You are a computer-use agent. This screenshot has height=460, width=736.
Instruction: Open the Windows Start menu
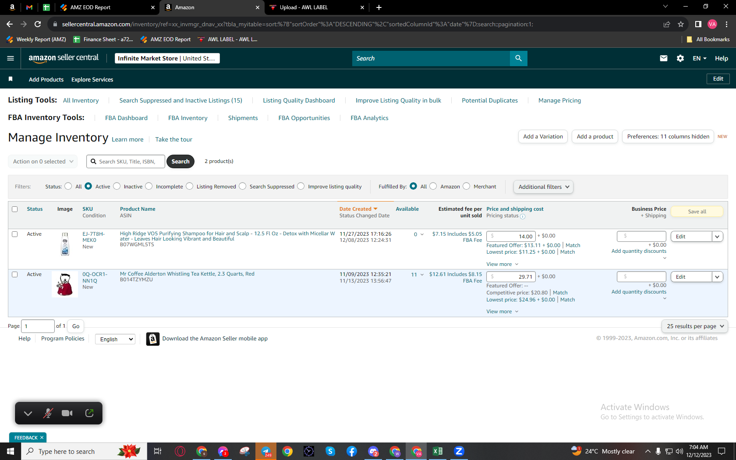pos(11,451)
